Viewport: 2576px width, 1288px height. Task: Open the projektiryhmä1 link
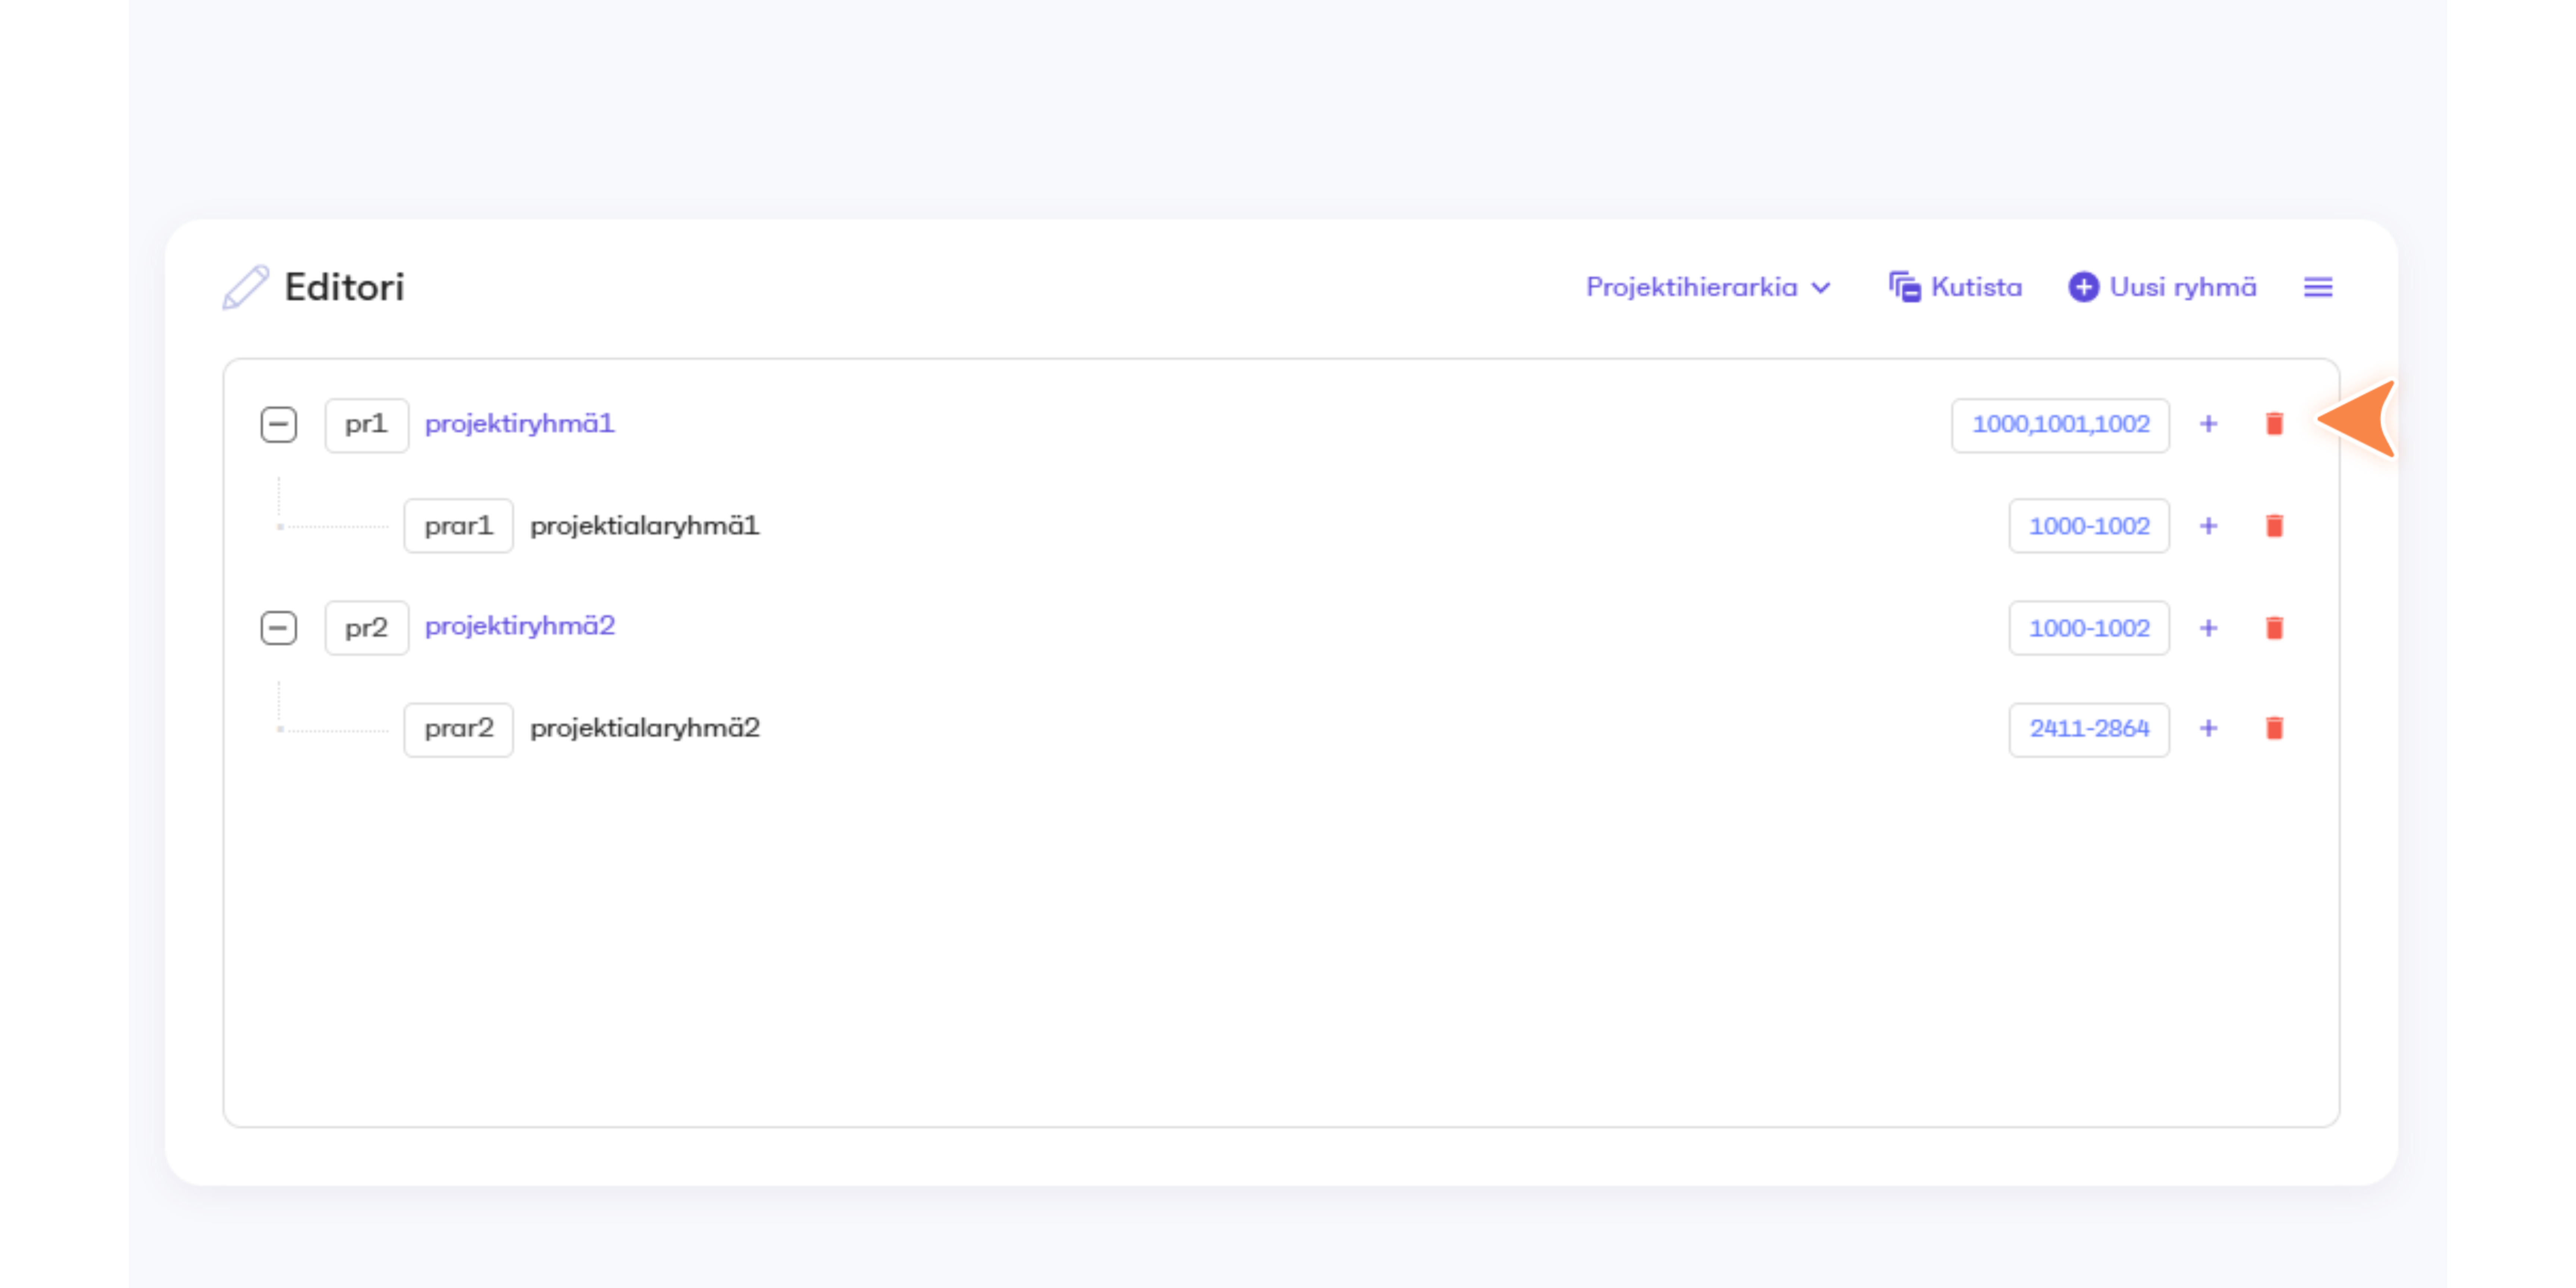coord(520,424)
